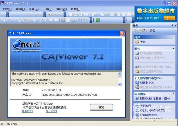178x126 pixels.
Task: Open the 联系我们 link
Action: [27, 111]
